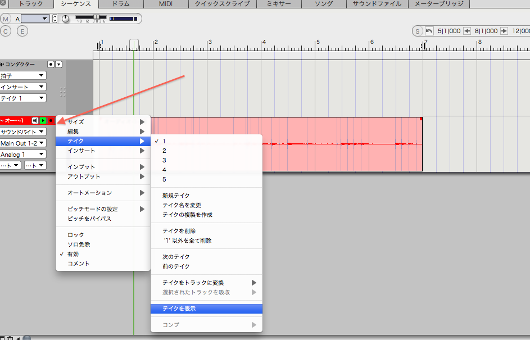Choose ロック from the context menu
Screen dimensions: 530x340
coord(103,235)
